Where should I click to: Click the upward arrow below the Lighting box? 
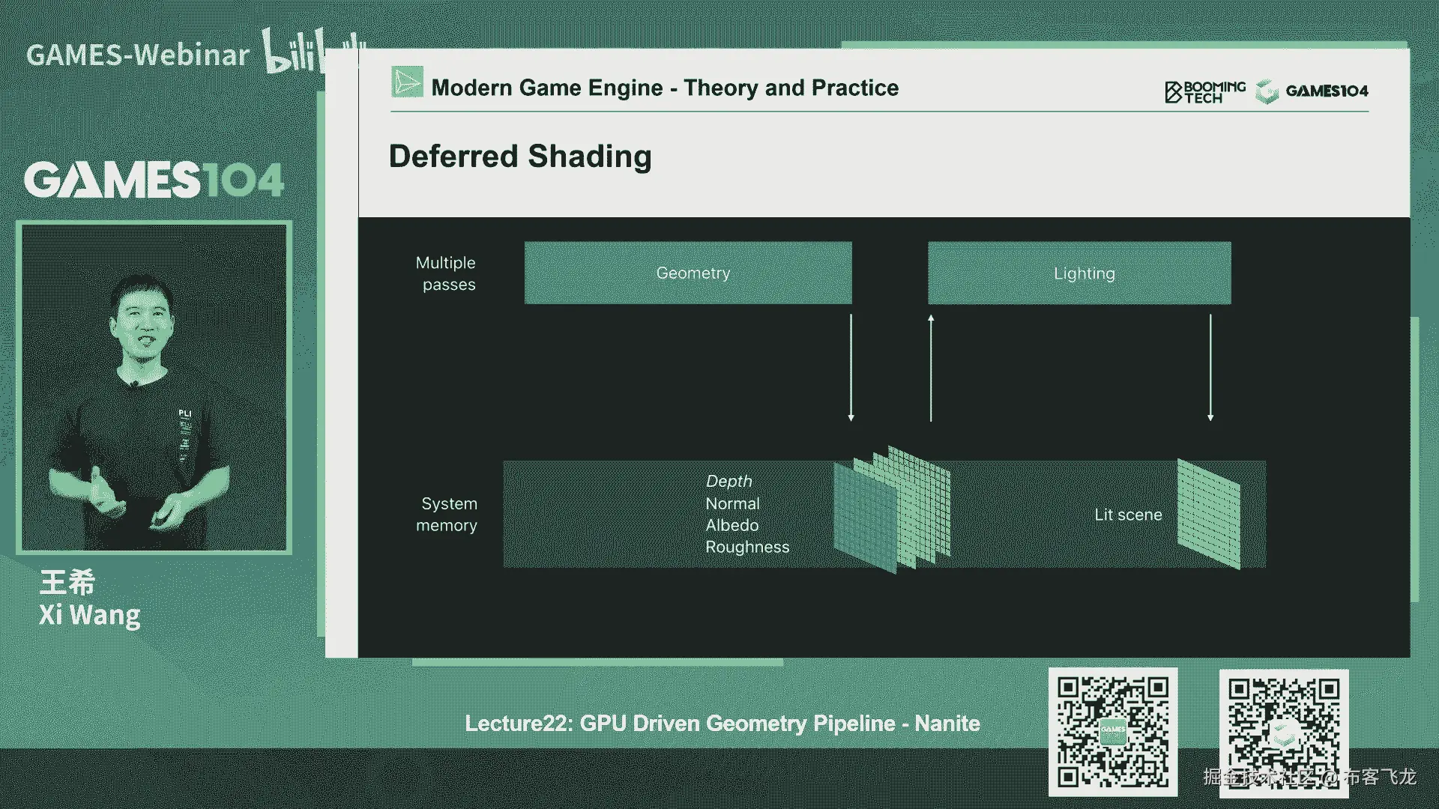(x=931, y=367)
